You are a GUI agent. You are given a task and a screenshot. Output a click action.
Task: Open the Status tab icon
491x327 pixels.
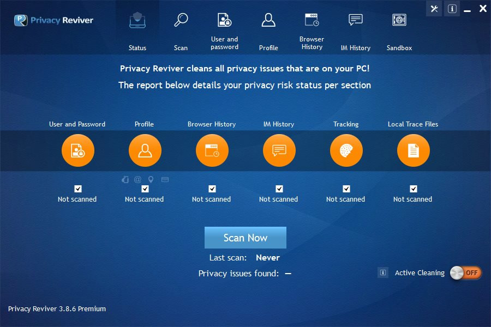point(137,20)
